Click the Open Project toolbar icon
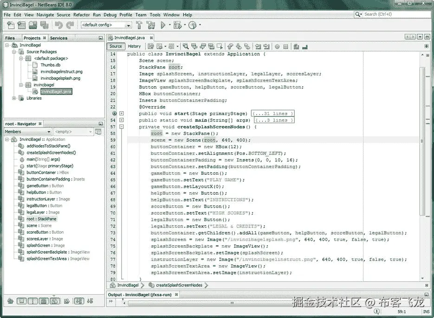The image size is (434, 318). point(32,25)
